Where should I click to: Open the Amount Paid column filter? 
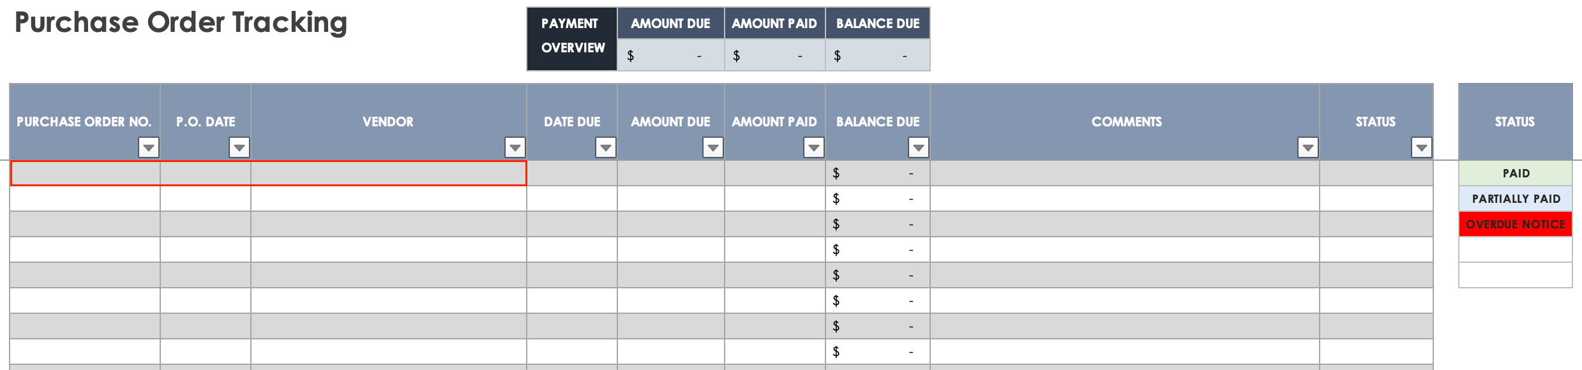[x=813, y=148]
